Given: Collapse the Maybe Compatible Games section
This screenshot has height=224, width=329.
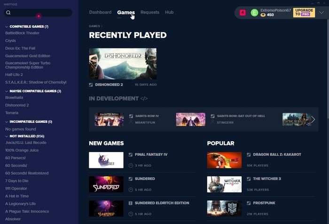Looking at the screenshot, I should [7, 91].
